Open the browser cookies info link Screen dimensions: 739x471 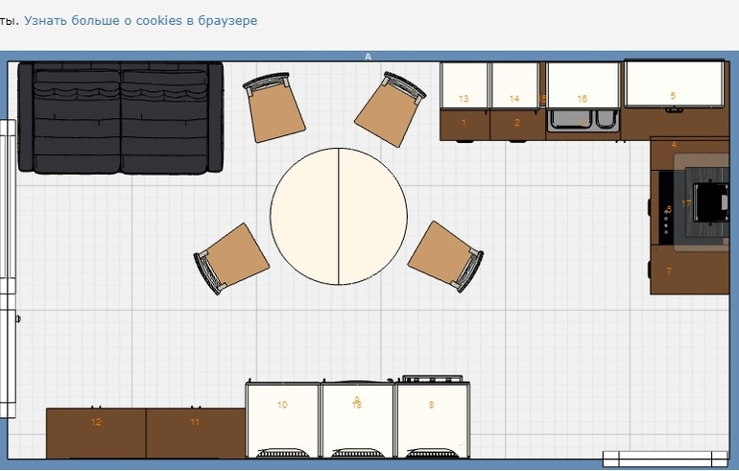click(140, 20)
